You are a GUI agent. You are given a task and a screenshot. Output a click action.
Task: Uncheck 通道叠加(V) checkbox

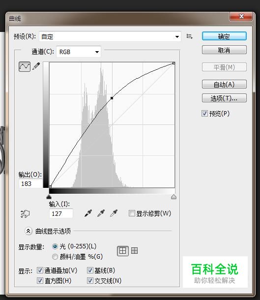(40, 270)
